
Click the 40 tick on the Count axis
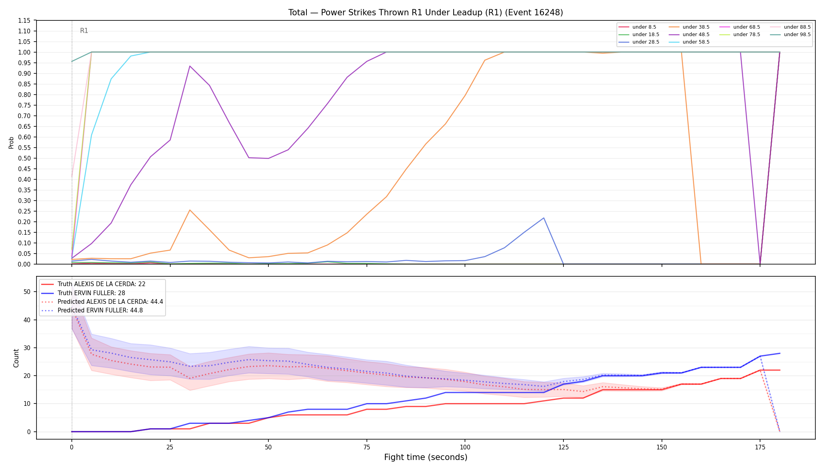coord(27,320)
